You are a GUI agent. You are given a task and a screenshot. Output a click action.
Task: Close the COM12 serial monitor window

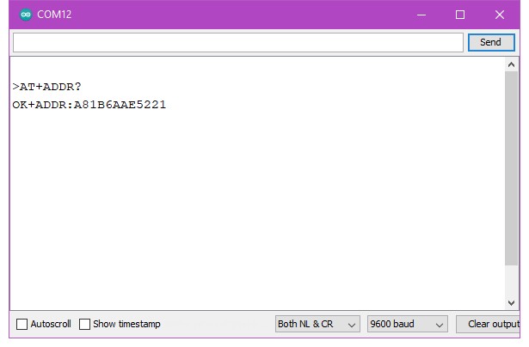click(x=500, y=15)
